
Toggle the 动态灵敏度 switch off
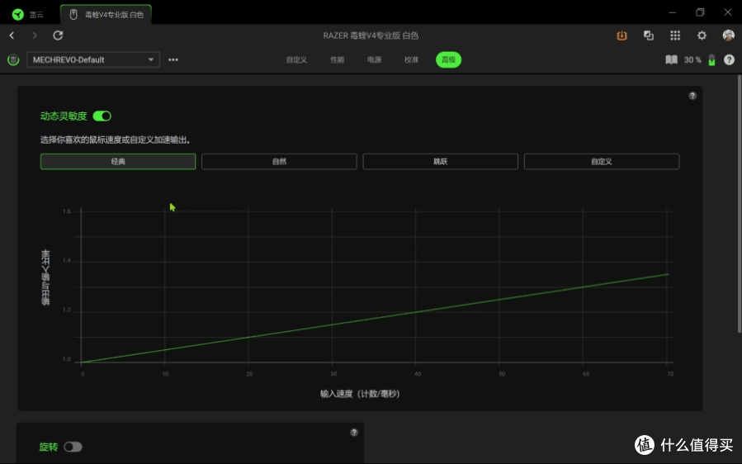click(102, 116)
